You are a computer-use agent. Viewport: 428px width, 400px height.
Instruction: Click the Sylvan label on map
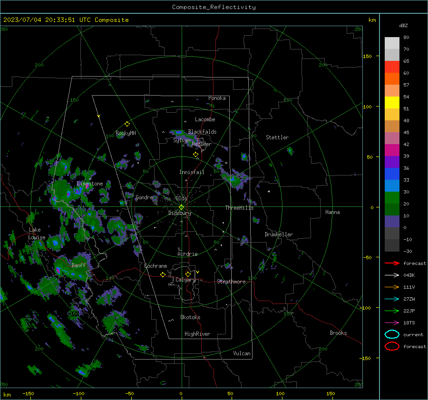pyautogui.click(x=182, y=140)
